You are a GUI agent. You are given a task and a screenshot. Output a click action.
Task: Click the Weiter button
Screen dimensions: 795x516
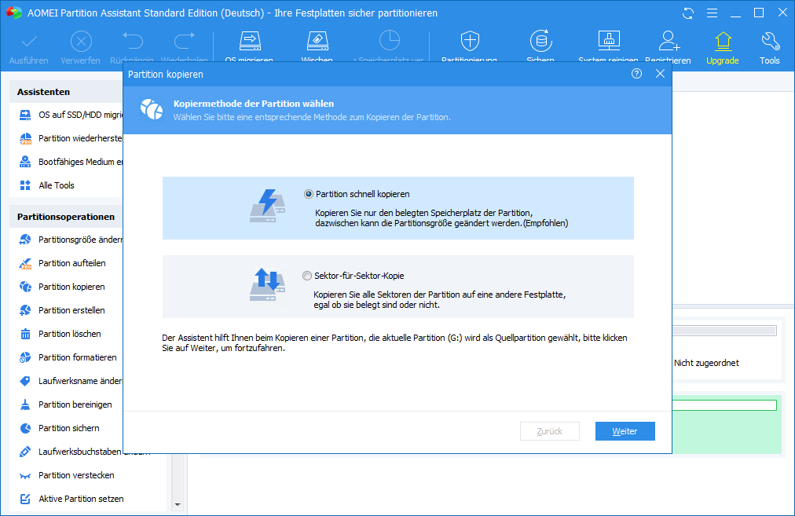[625, 431]
